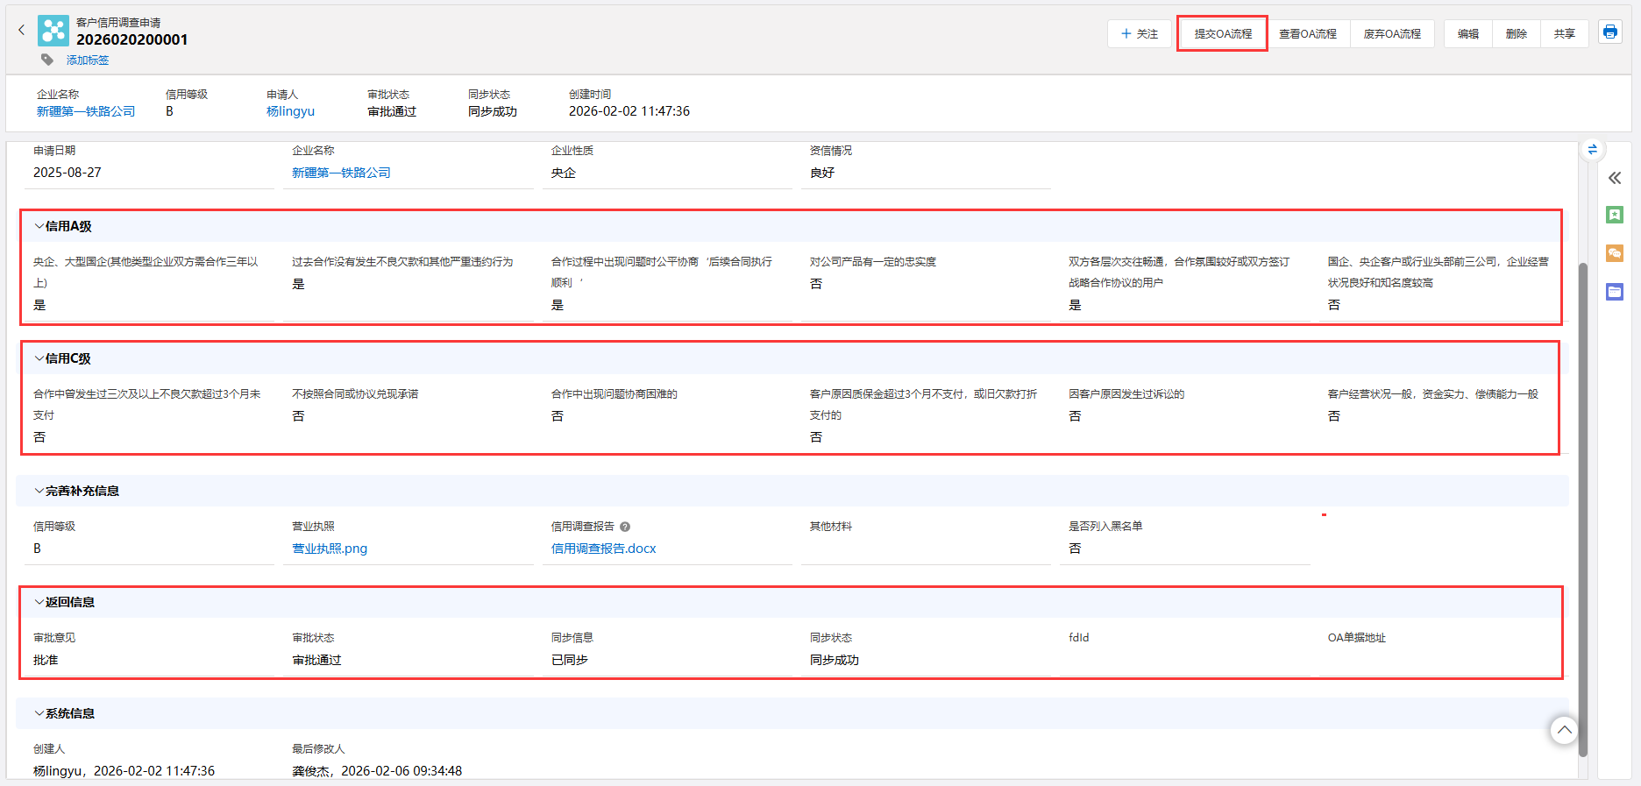Open the orange chat bubbles sidebar icon
1641x786 pixels.
[1615, 253]
